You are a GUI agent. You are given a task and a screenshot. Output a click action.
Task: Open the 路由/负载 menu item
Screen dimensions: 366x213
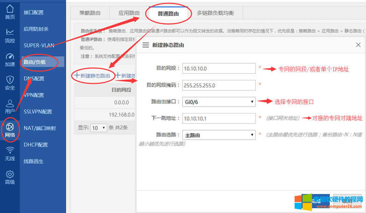point(36,62)
